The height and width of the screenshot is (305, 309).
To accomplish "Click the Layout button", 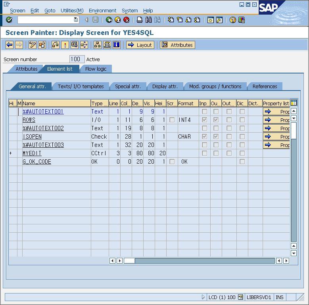I will [x=140, y=45].
